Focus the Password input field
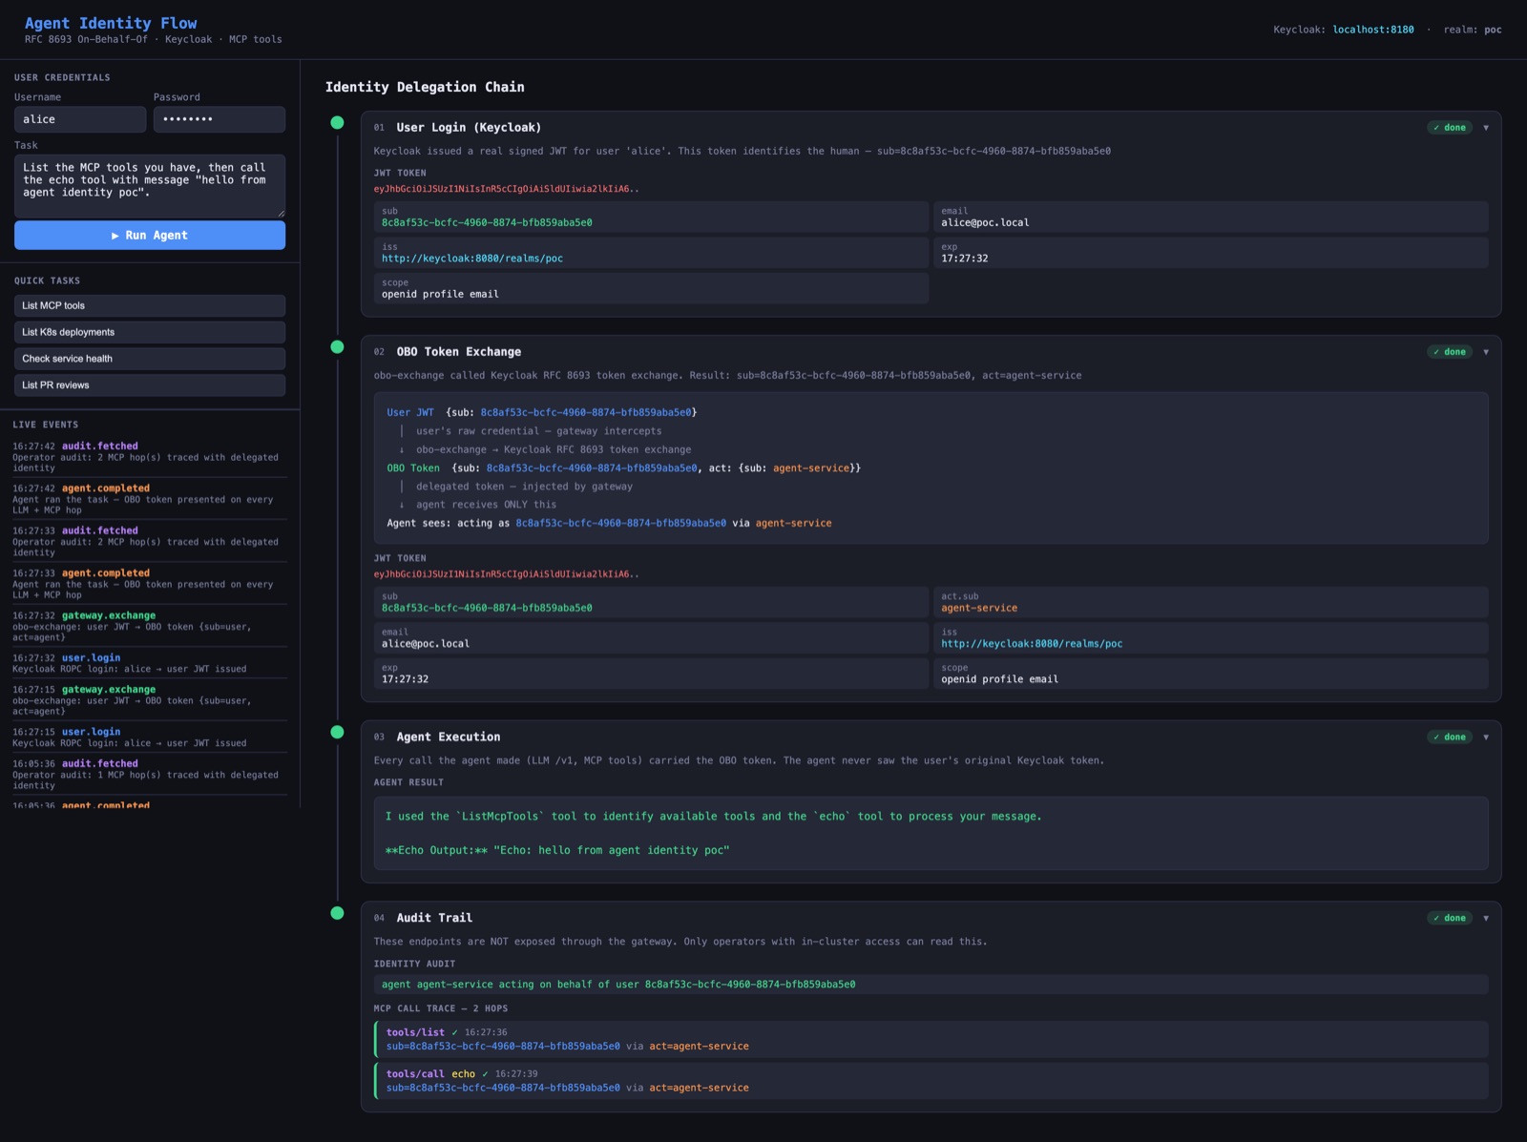 220,119
